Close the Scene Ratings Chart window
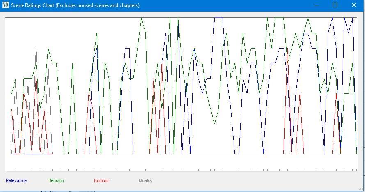This screenshot has width=365, height=192. (x=354, y=5)
